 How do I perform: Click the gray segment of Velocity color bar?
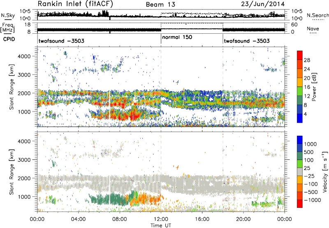(300, 172)
